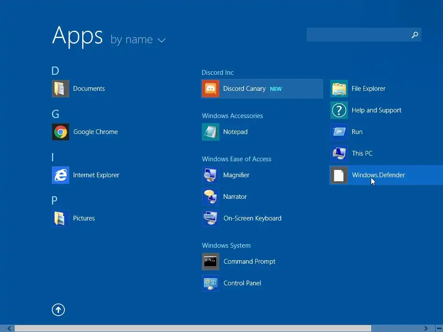Click the 'File Explorer' label text

pos(369,89)
